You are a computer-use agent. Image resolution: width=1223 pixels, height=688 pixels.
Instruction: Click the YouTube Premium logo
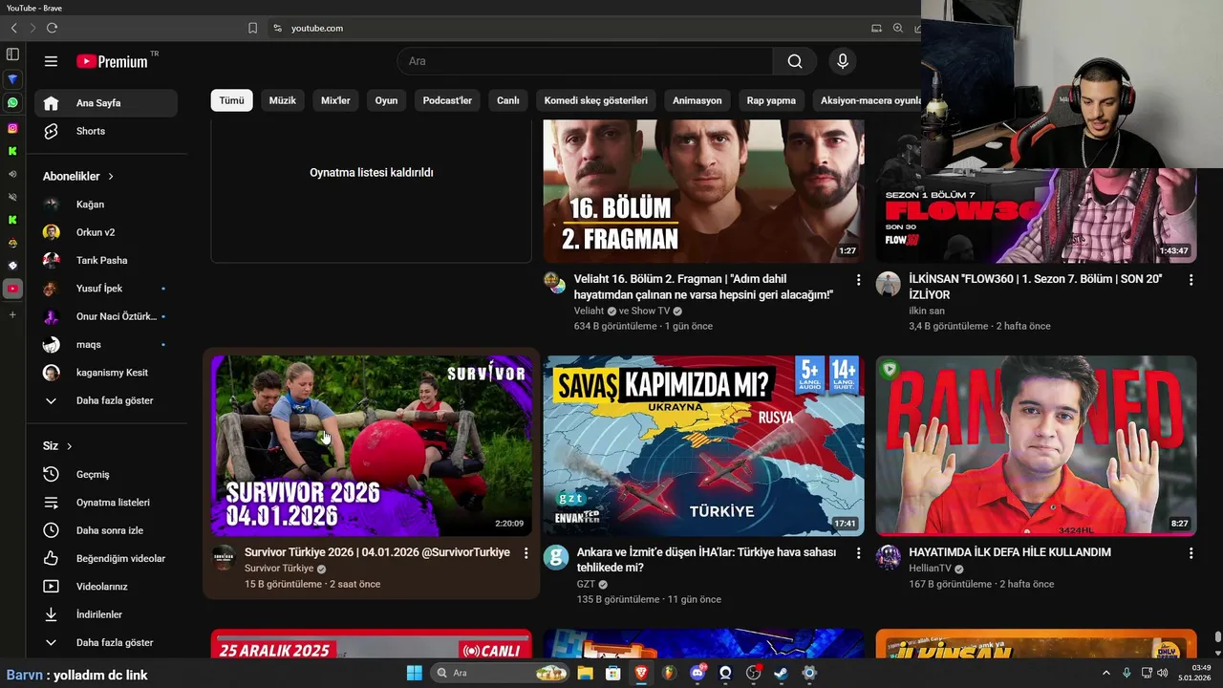(x=112, y=61)
